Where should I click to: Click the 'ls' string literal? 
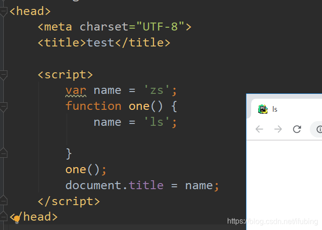click(x=157, y=122)
